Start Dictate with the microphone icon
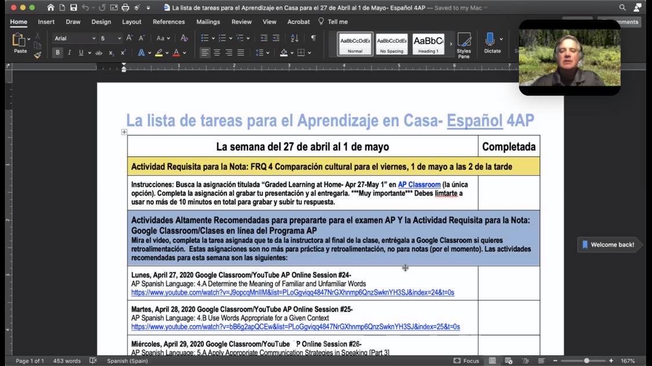Image resolution: width=652 pixels, height=366 pixels. click(490, 42)
